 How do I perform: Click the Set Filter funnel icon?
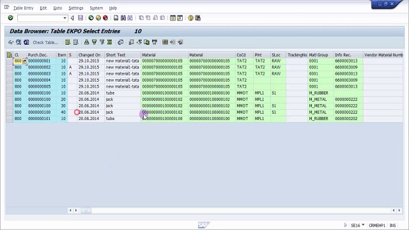coord(102,42)
